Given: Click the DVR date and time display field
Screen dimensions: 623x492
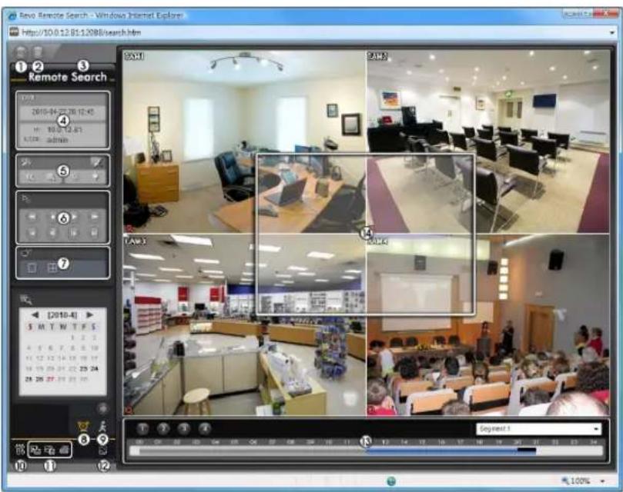Looking at the screenshot, I should tap(63, 112).
